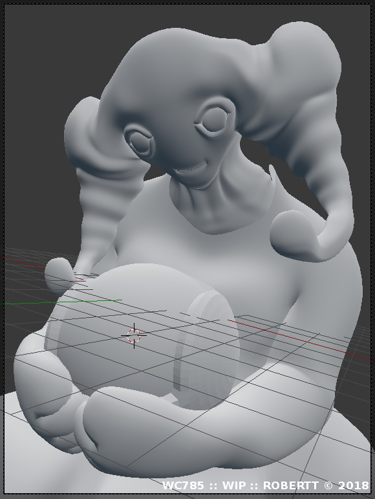
Task: Select the small rounded knob beside the pigtail
Action: tap(59, 275)
